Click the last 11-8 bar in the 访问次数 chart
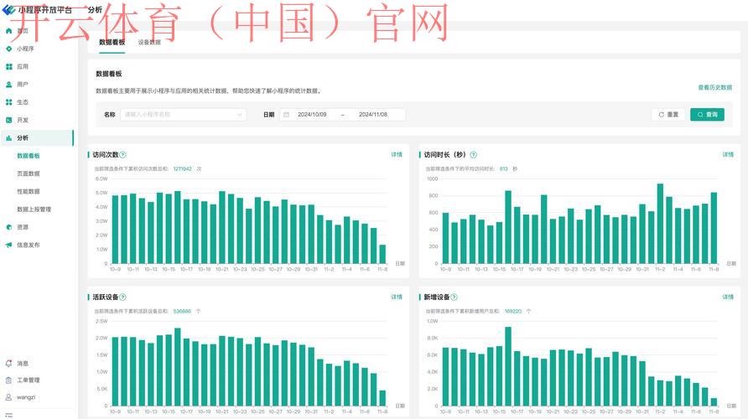 tap(382, 254)
